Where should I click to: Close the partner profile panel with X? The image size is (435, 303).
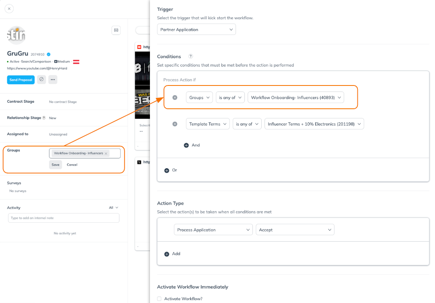(x=9, y=8)
